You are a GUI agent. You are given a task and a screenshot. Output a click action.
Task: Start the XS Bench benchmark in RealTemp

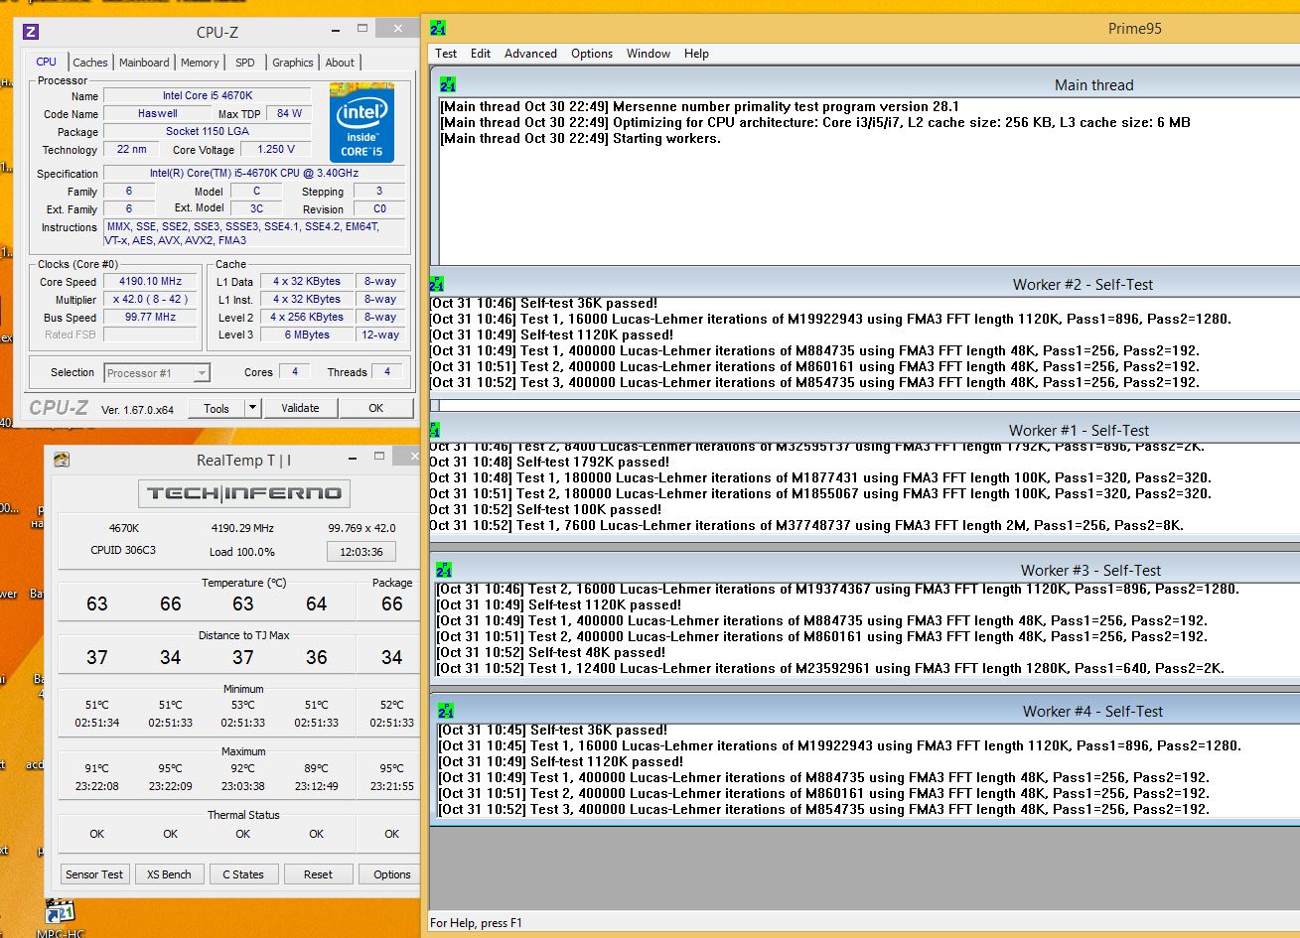169,874
